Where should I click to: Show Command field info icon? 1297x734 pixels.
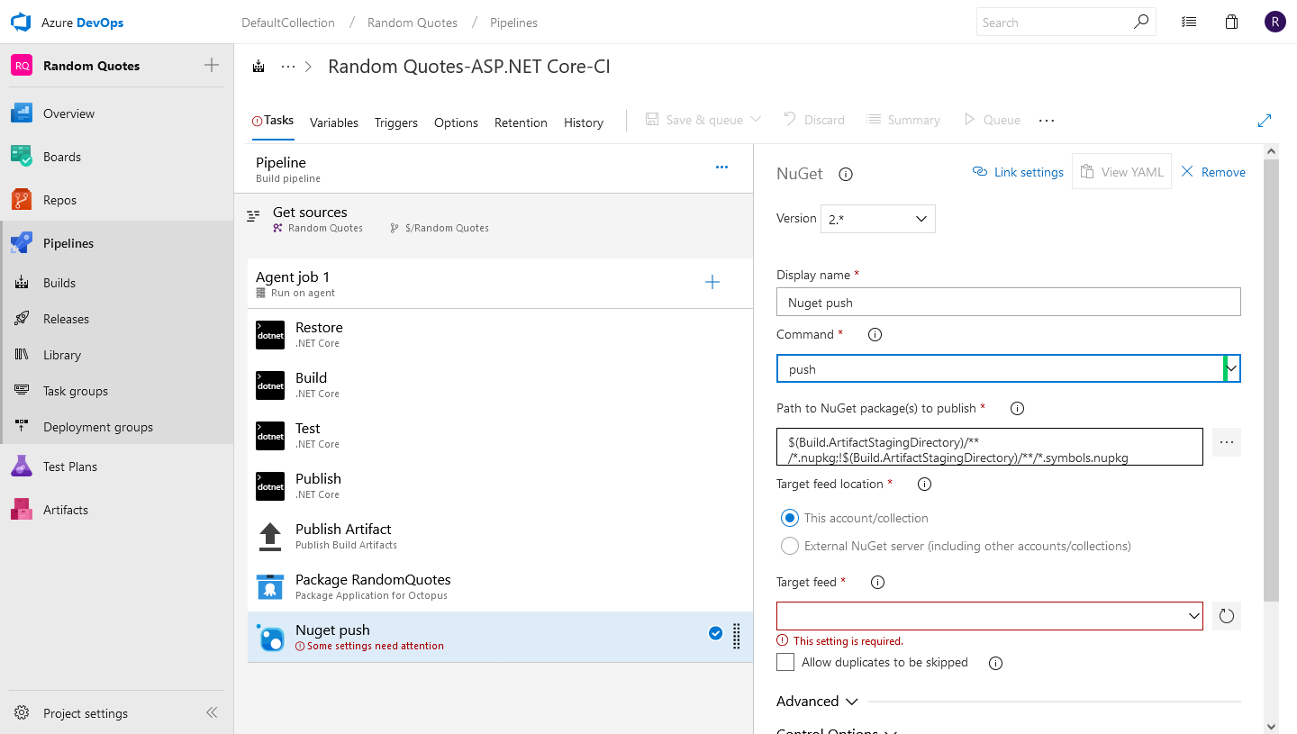click(875, 335)
